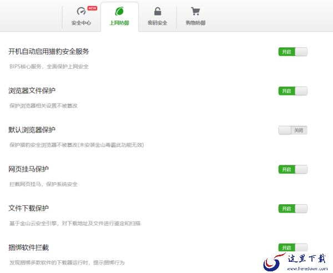The height and width of the screenshot is (273, 333).
Task: Switch off 捆绑软件拦截 toggle
Action: pyautogui.click(x=293, y=247)
